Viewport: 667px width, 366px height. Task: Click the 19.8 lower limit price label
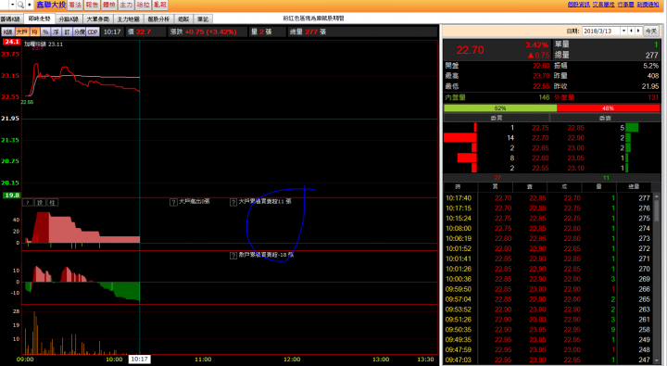coord(11,196)
